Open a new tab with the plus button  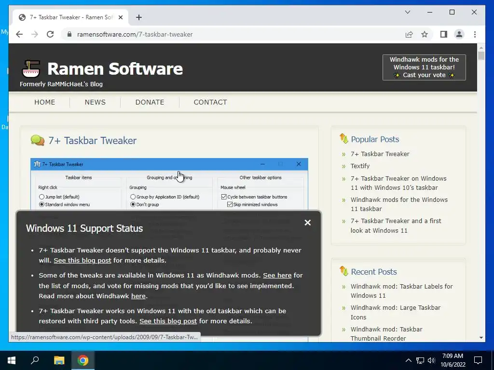(x=138, y=17)
